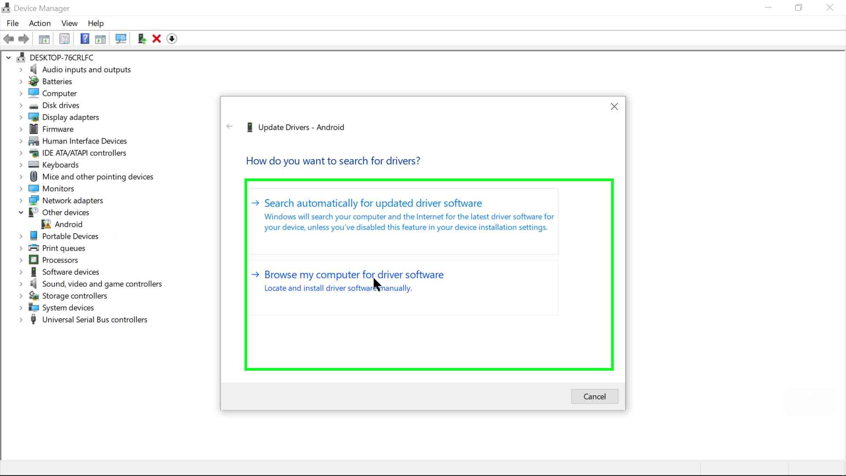Expand the Display adapters node
This screenshot has width=846, height=476.
(x=21, y=117)
